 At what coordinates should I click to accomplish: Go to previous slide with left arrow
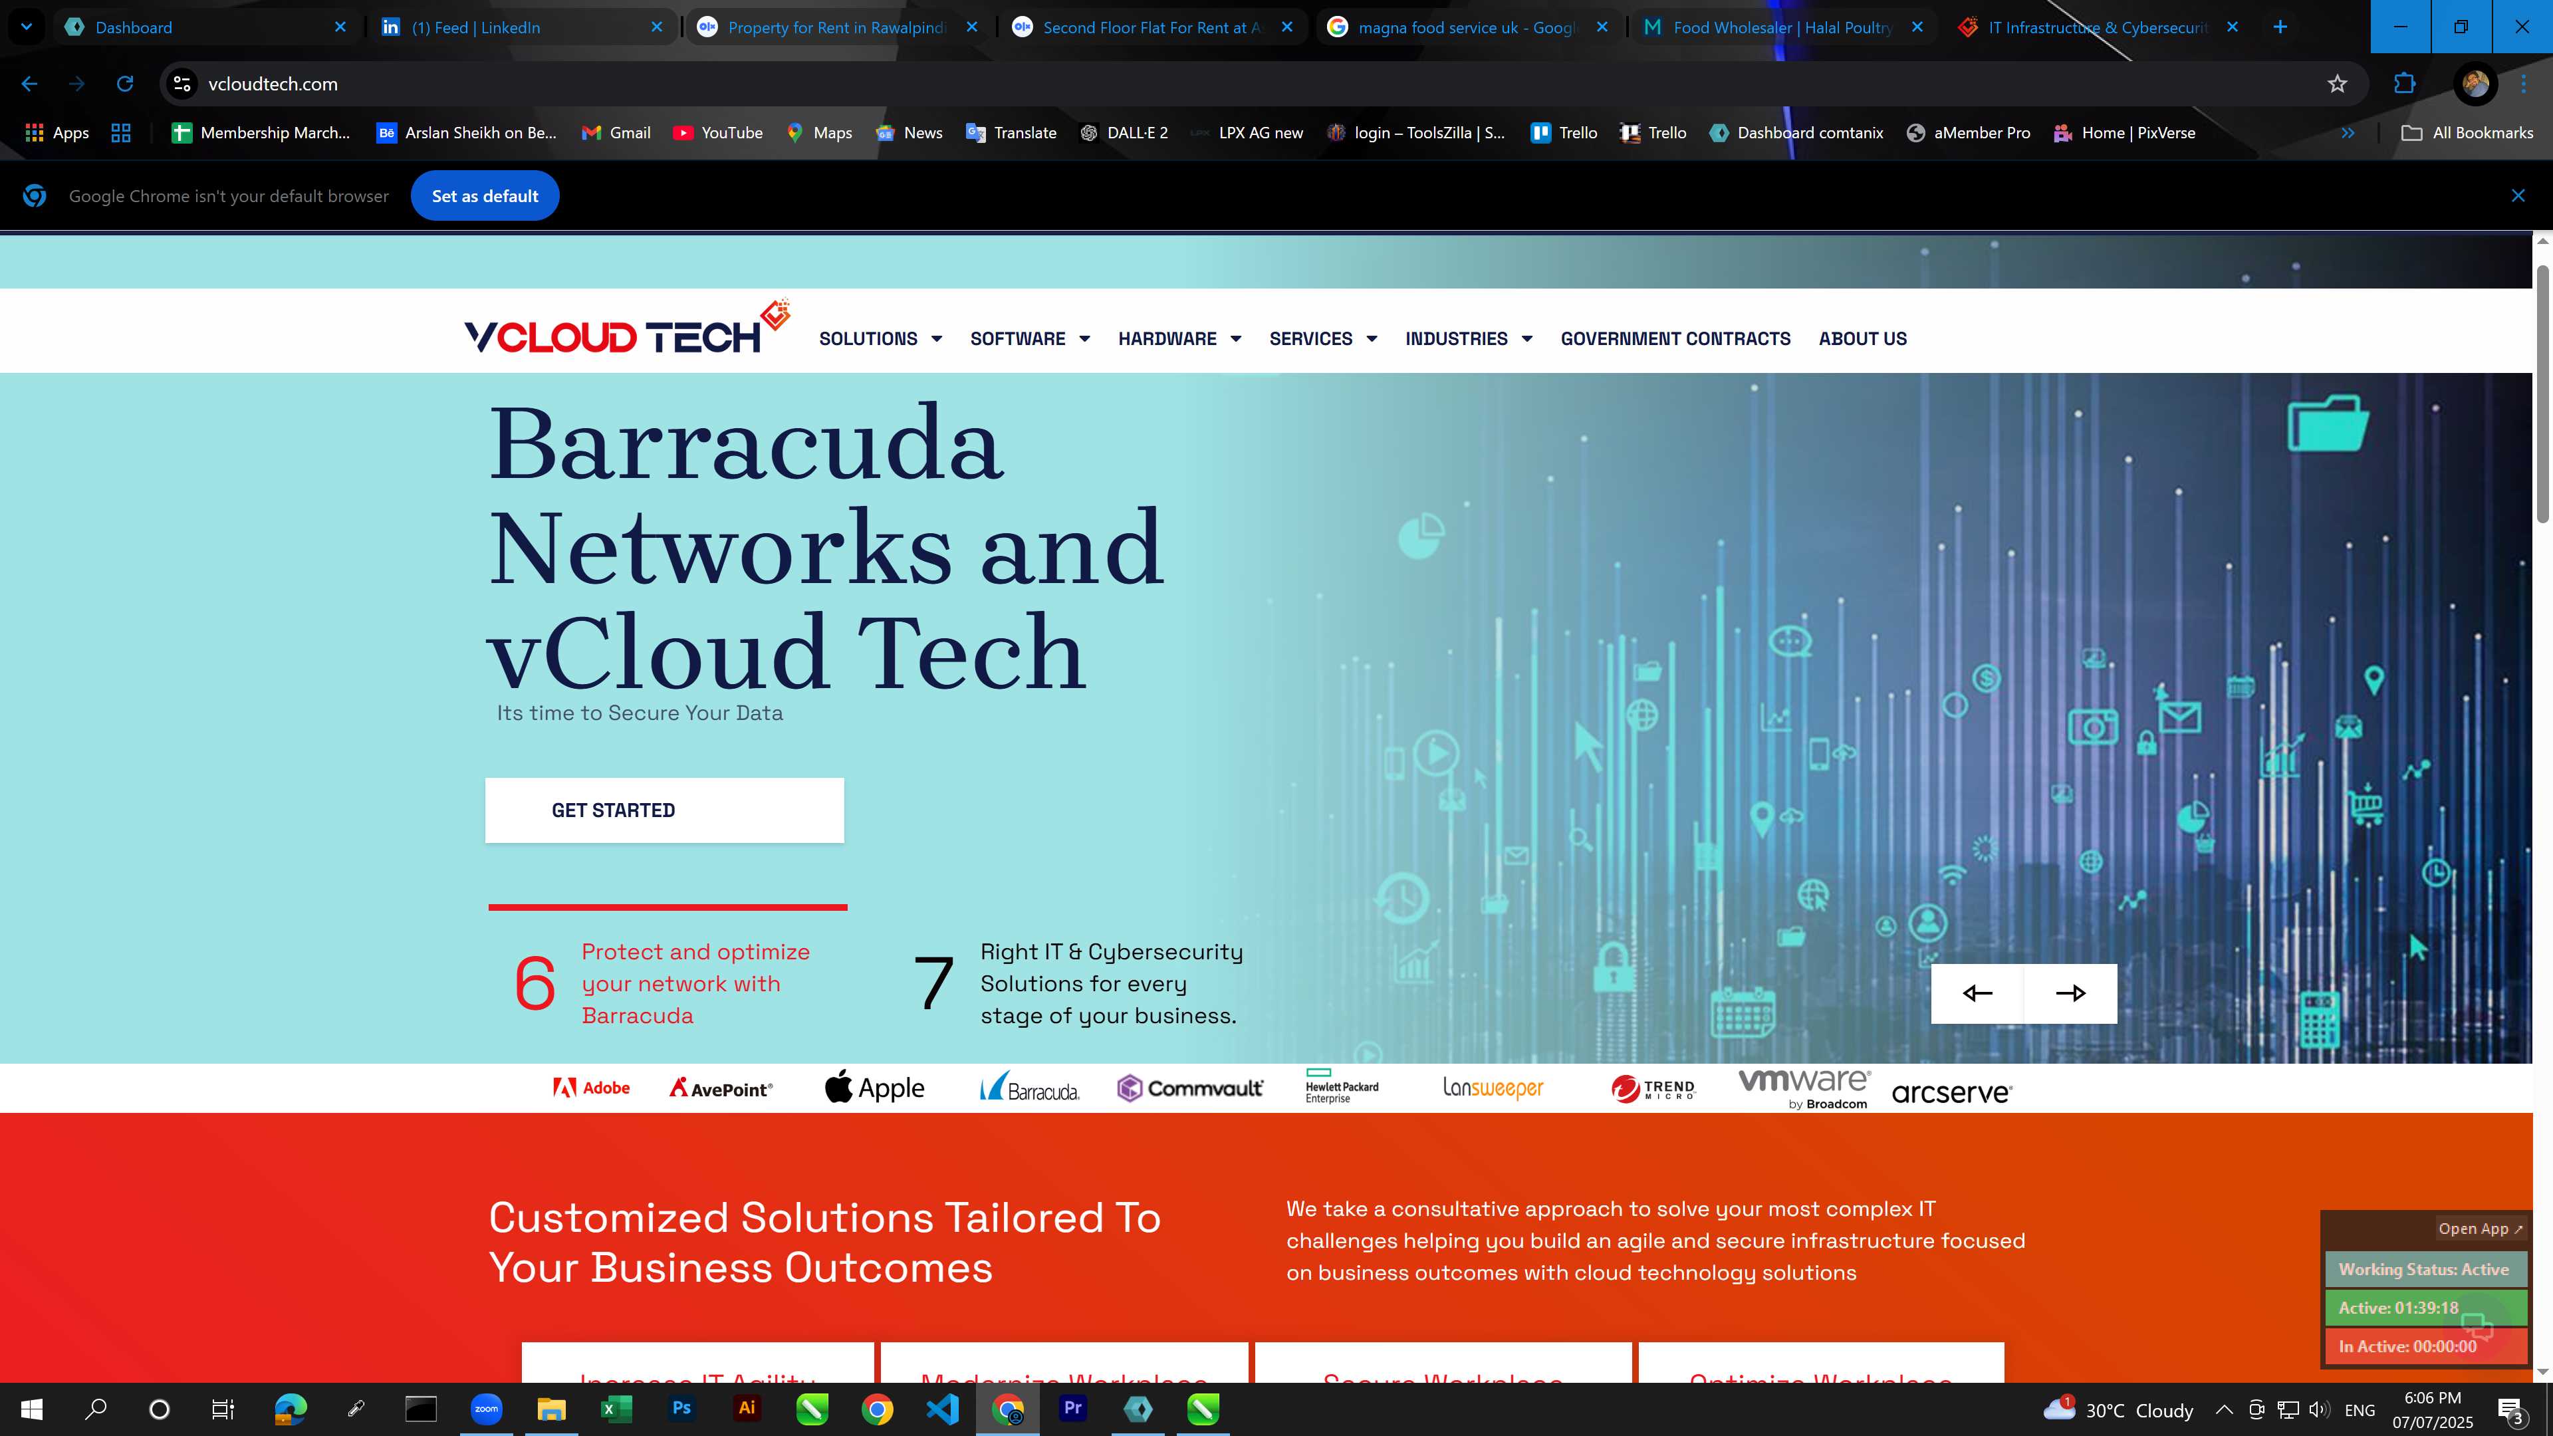tap(1977, 993)
